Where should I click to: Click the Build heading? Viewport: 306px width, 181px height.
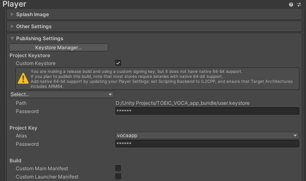(15, 161)
